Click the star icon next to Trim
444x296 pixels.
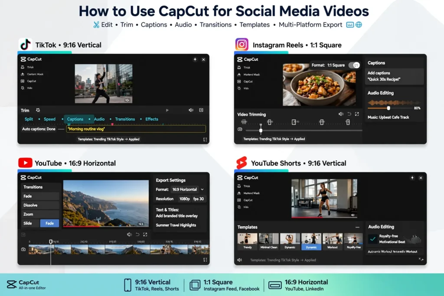[x=38, y=110]
